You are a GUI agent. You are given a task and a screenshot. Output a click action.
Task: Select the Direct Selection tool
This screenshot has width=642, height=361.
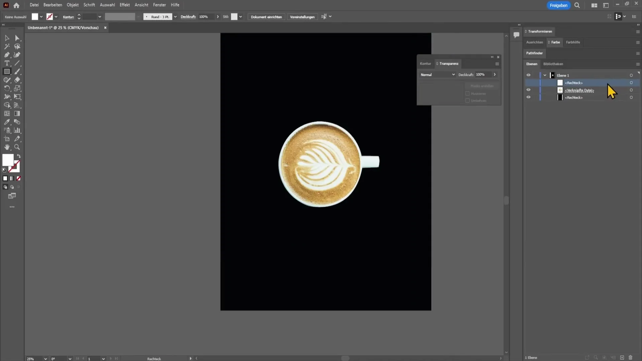point(17,38)
